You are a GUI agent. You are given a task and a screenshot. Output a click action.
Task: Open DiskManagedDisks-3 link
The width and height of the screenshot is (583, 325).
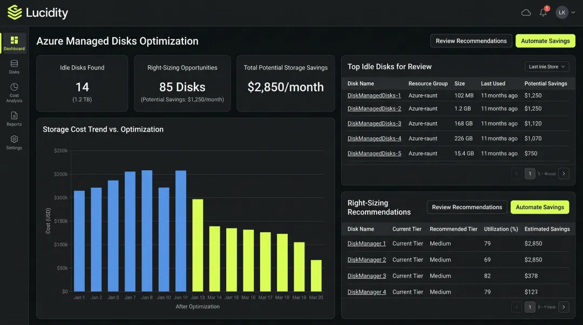[374, 123]
